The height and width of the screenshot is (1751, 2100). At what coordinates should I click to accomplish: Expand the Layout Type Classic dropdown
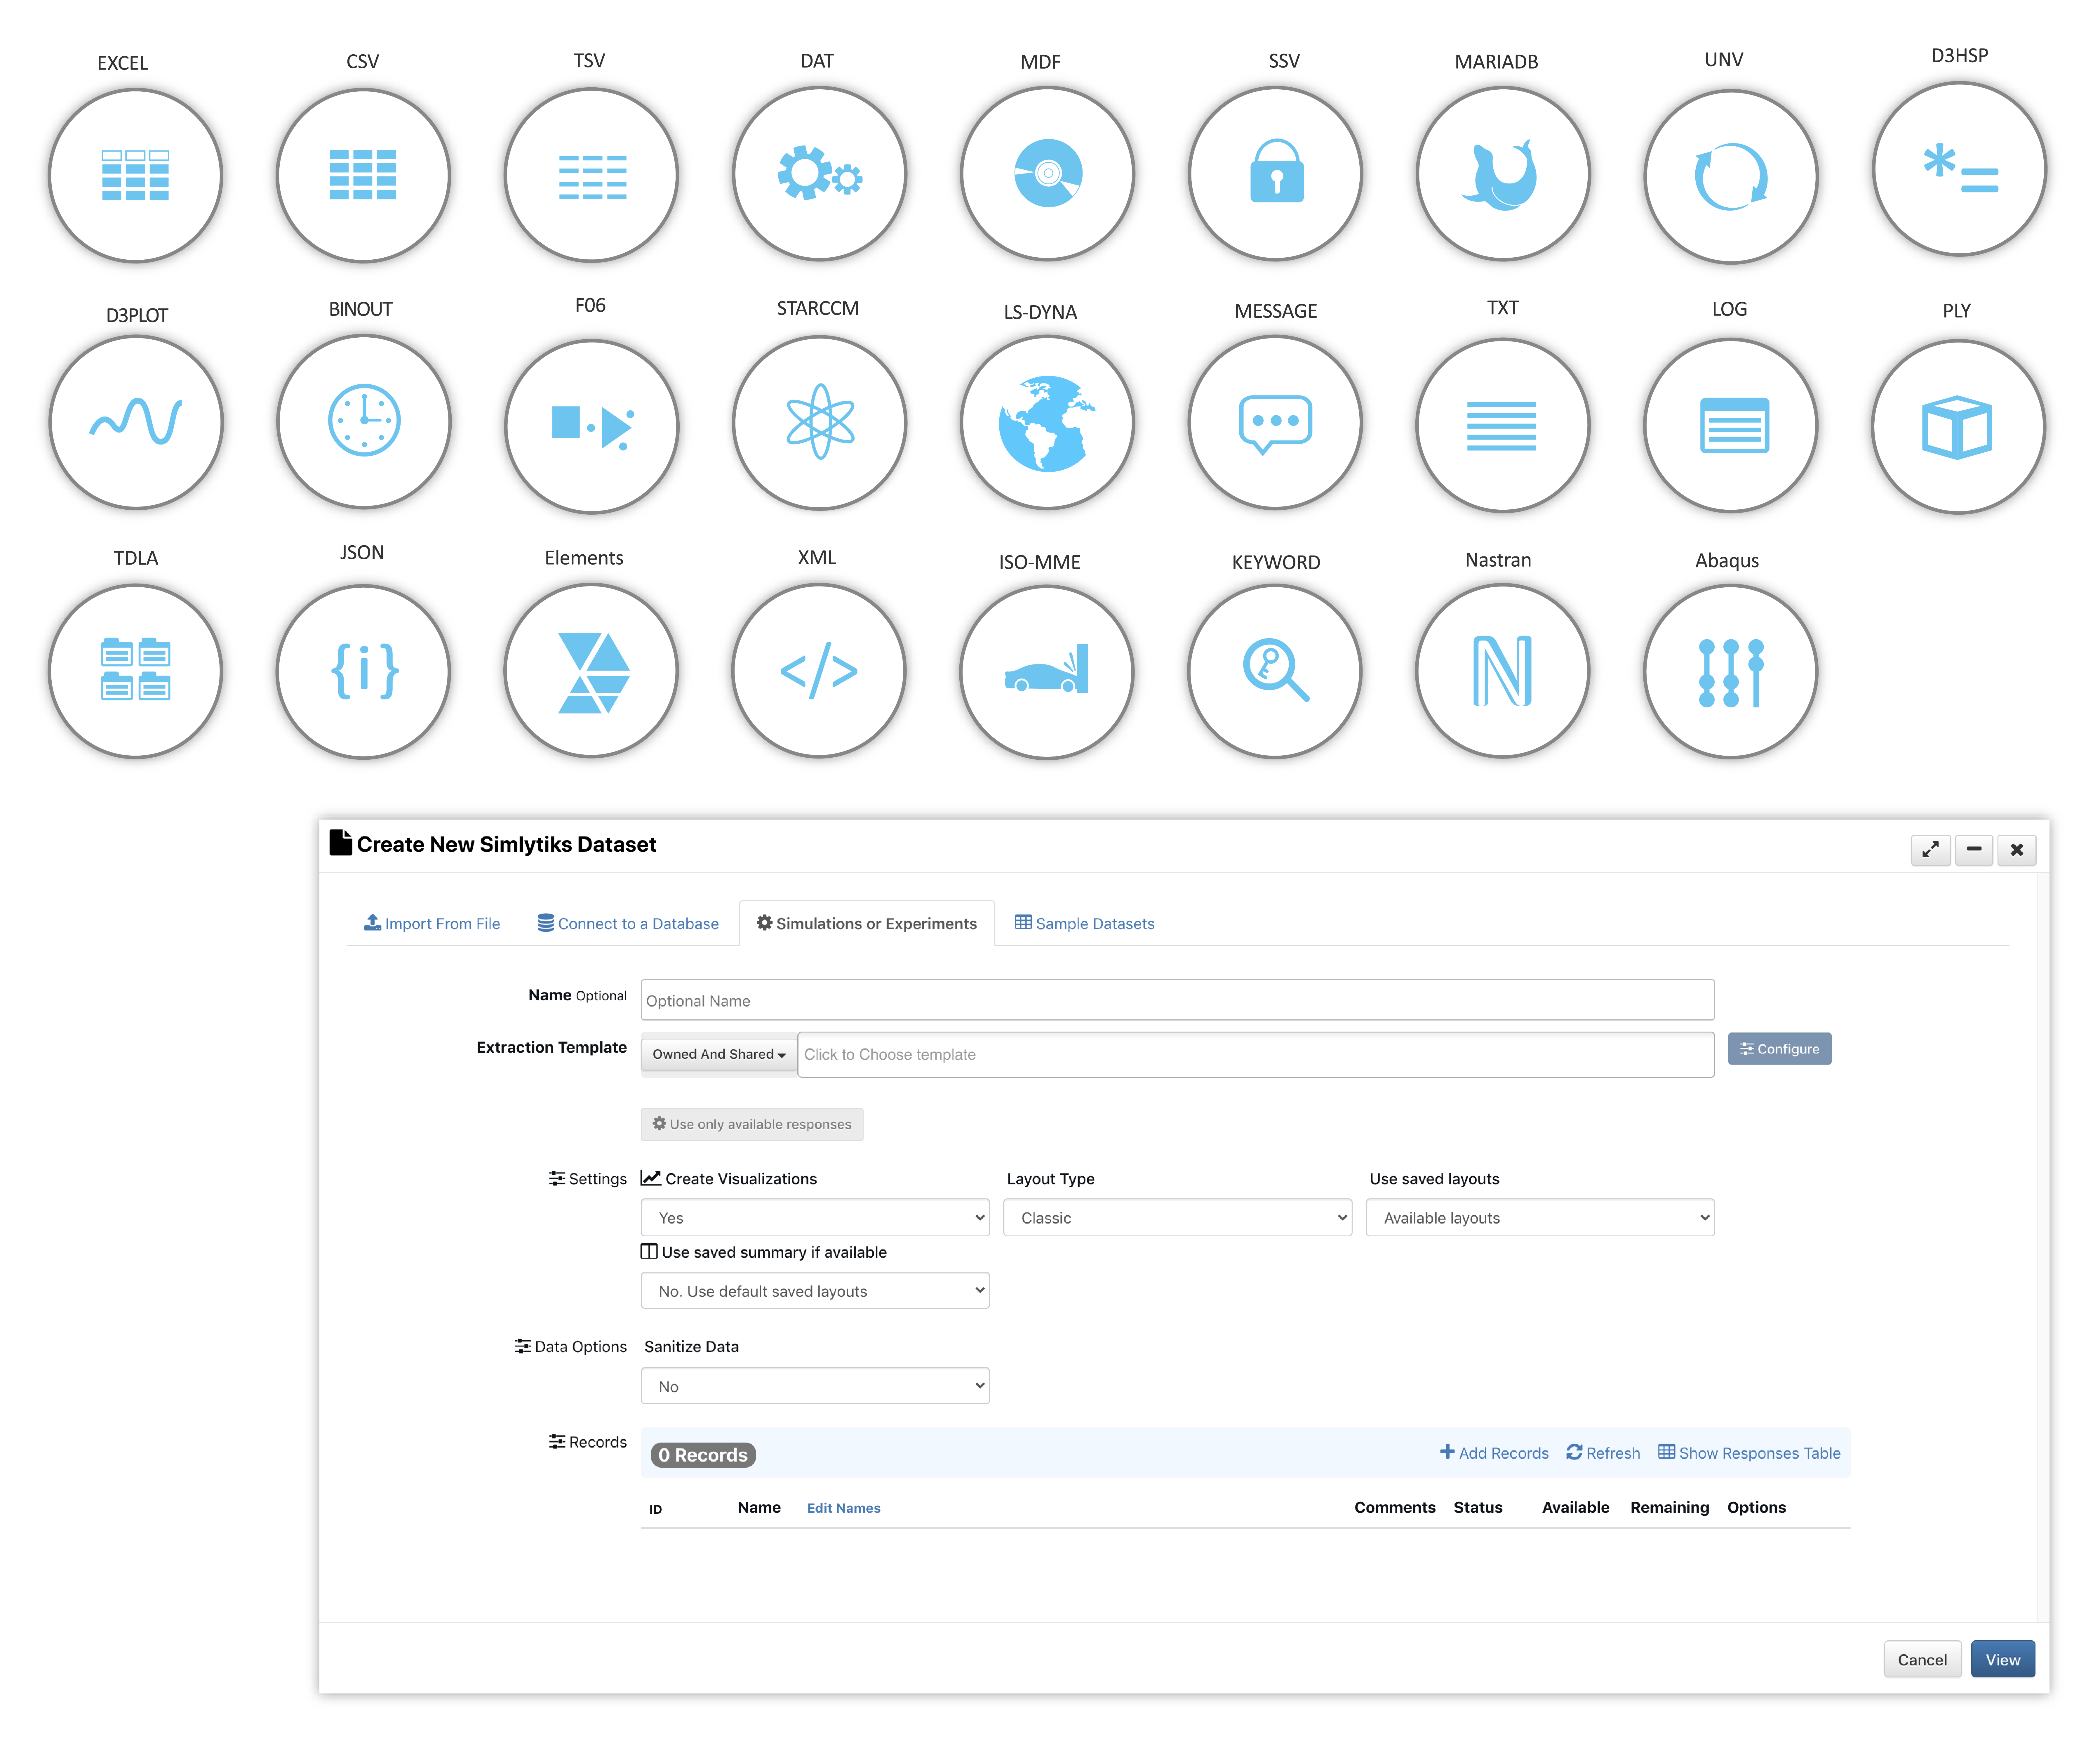tap(1178, 1218)
